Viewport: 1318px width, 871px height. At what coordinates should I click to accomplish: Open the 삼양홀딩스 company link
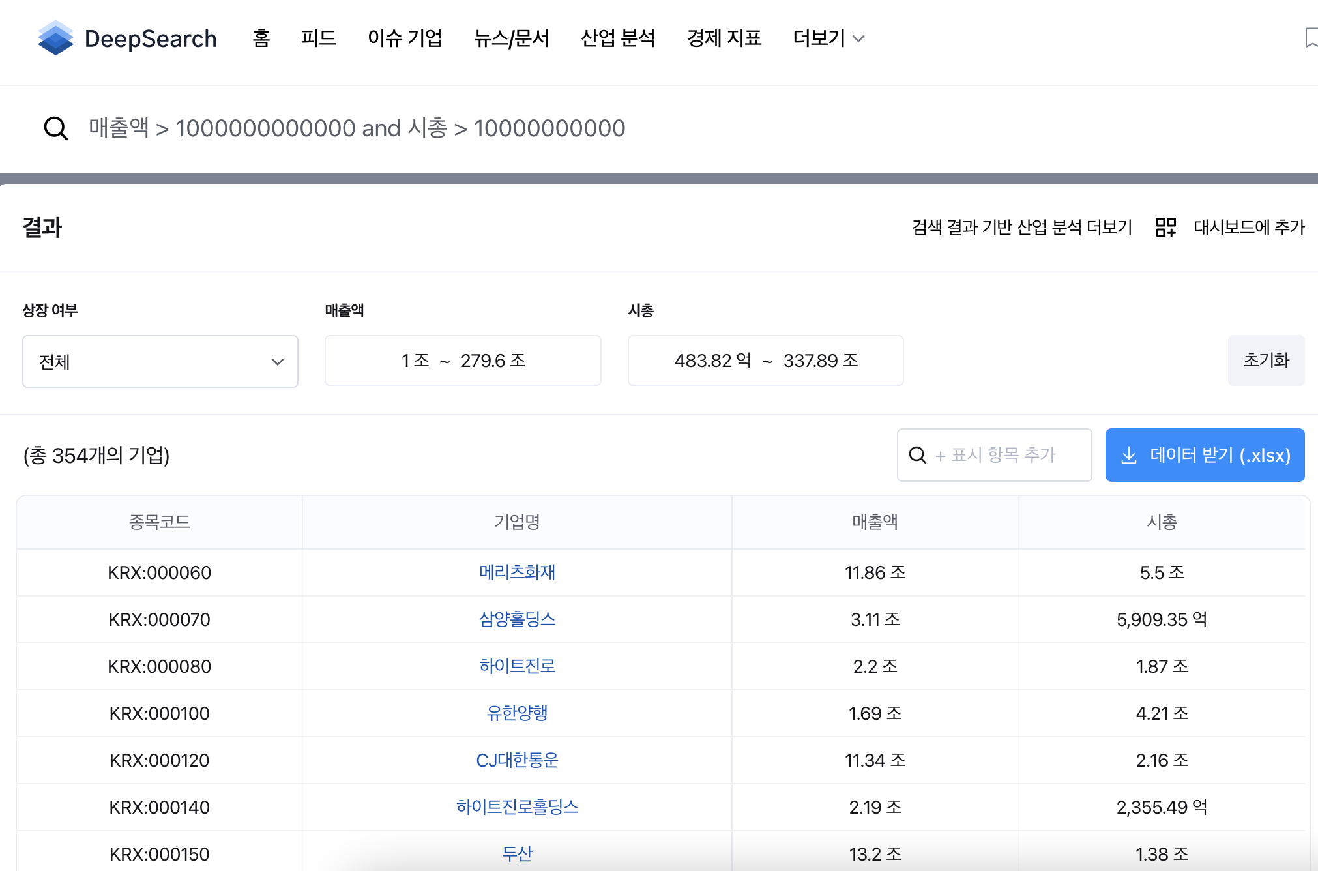click(517, 619)
